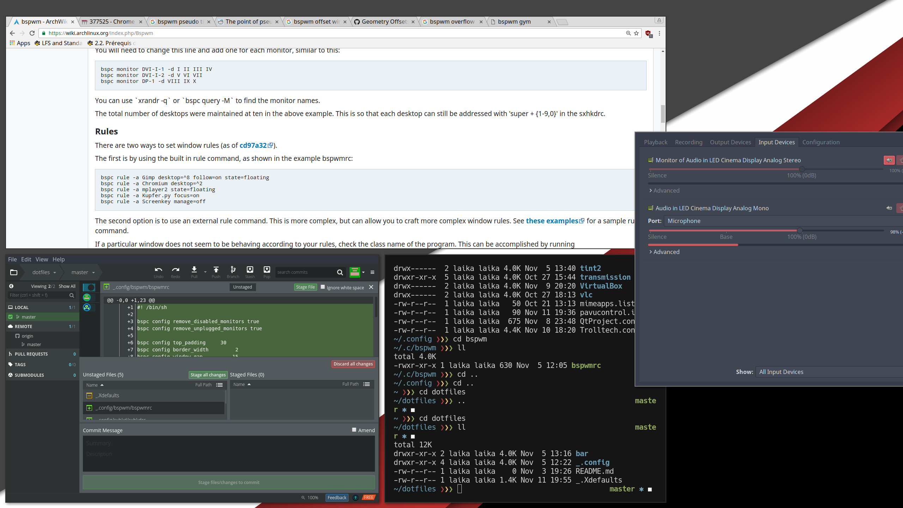
Task: Open the Pull dropdown arrow
Action: pyautogui.click(x=205, y=272)
